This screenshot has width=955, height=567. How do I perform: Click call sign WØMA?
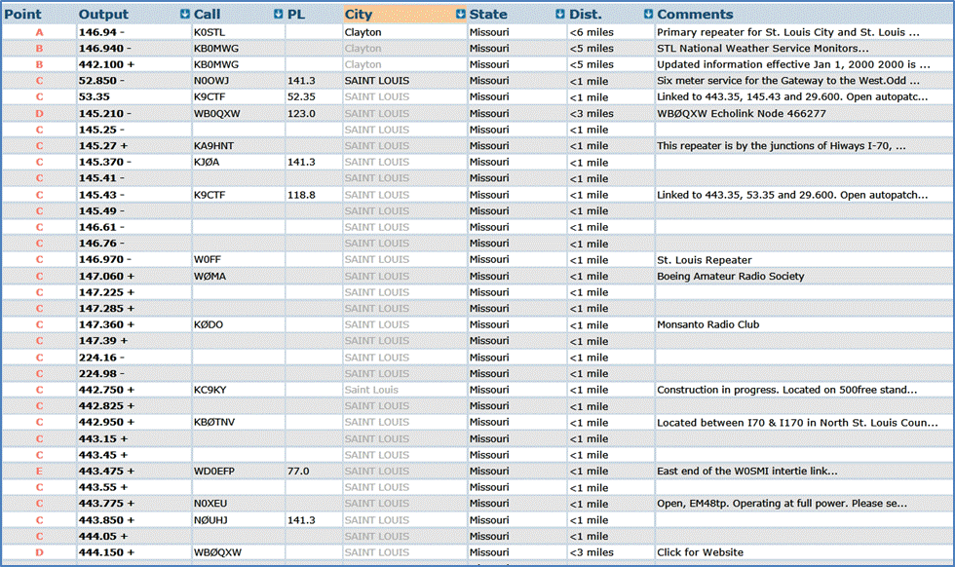tap(210, 276)
